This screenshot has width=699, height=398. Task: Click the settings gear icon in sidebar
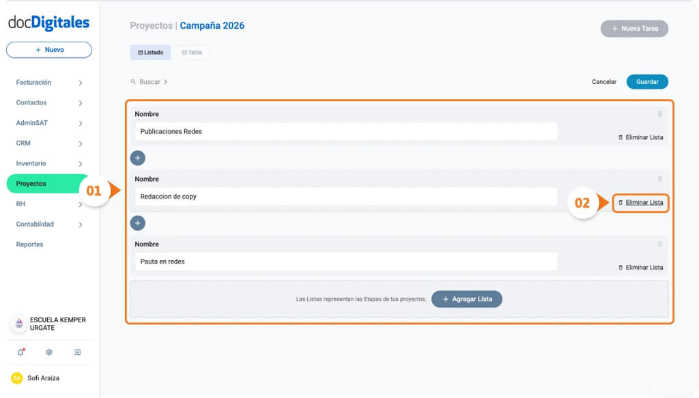pyautogui.click(x=48, y=352)
